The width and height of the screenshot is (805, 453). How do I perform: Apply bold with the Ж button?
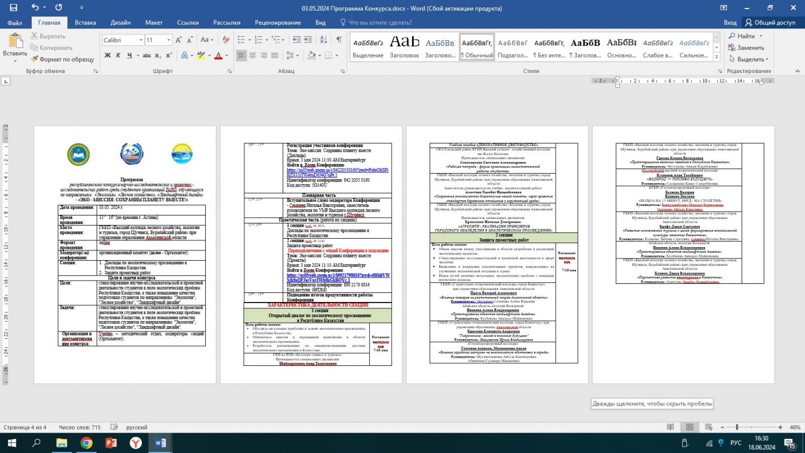tap(107, 55)
